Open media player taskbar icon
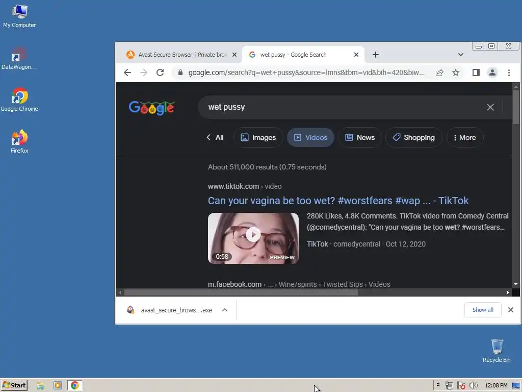The image size is (522, 392). click(x=58, y=386)
